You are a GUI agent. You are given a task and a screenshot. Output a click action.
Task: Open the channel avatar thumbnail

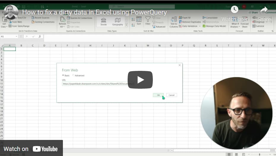click(x=11, y=12)
